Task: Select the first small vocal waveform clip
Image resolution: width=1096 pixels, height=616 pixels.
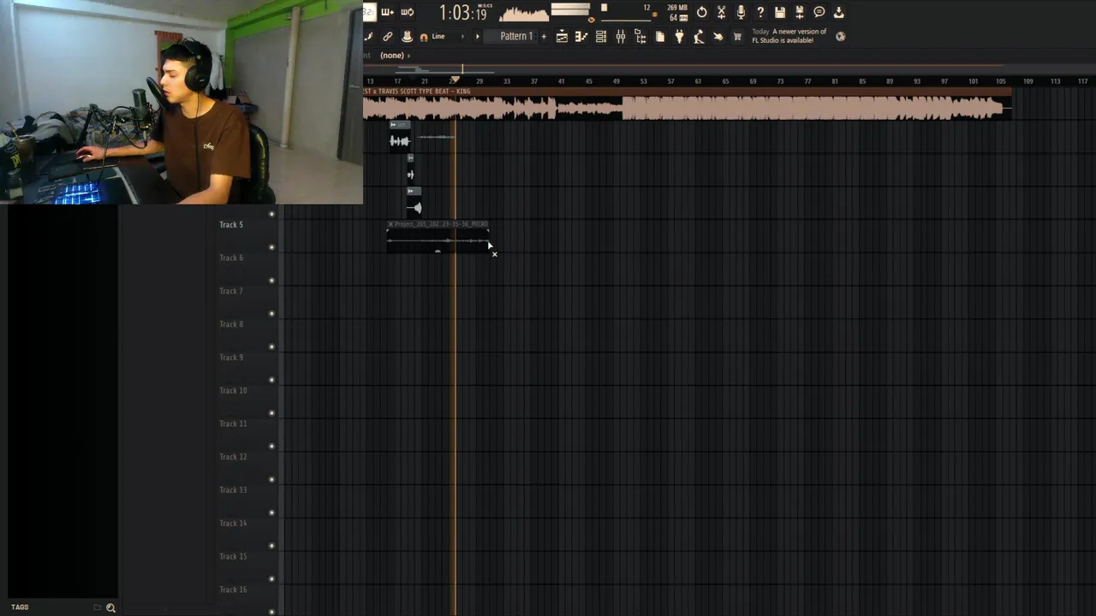Action: pos(400,141)
